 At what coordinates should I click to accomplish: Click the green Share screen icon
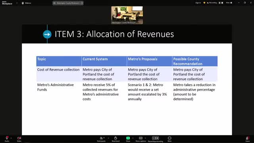point(128,138)
